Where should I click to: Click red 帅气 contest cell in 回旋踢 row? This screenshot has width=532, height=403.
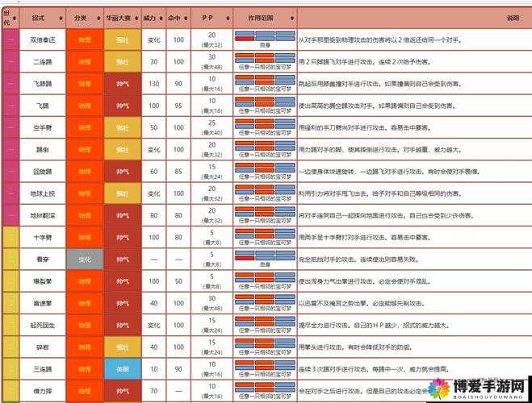pos(123,172)
